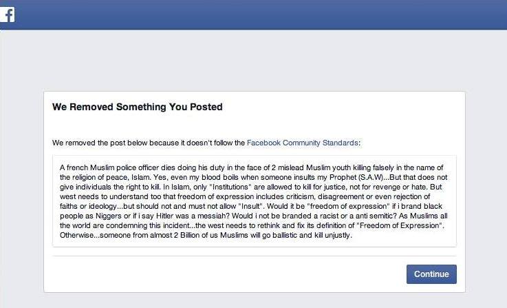Viewport: 507px width, 308px height.
Task: Click the last line starting "Otherwise...someone"
Action: [206, 235]
